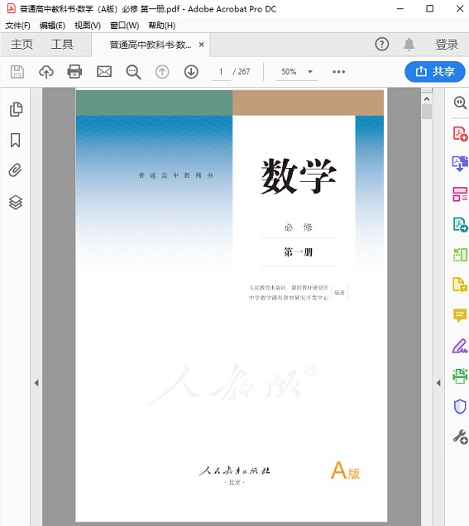
Task: Select Protect shield tool icon
Action: point(460,406)
